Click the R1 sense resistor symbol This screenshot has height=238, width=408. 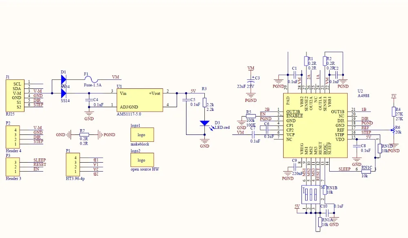pos(306,61)
